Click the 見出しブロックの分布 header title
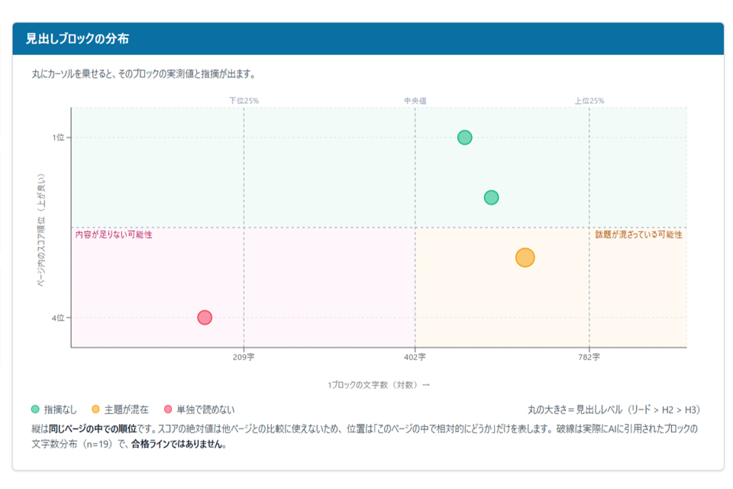The width and height of the screenshot is (733, 489). pyautogui.click(x=78, y=39)
